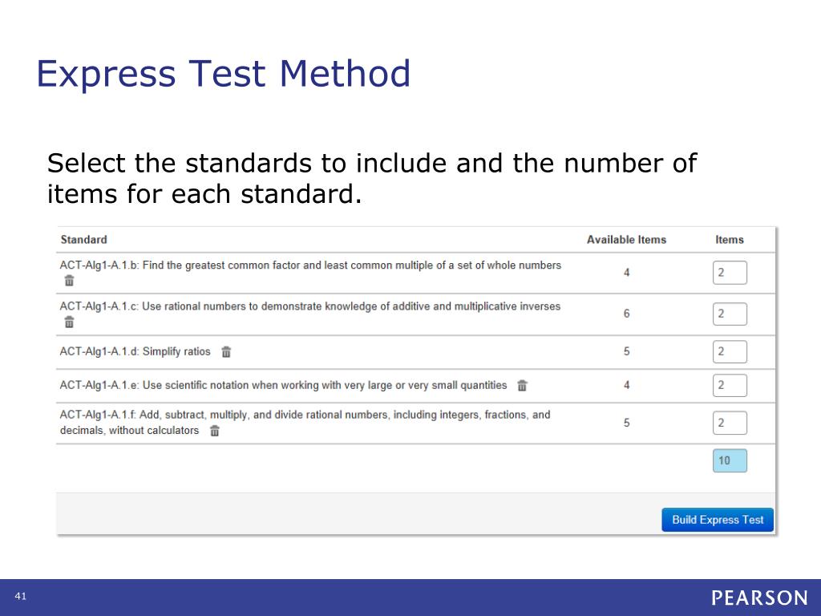Click the Items column header

click(730, 239)
